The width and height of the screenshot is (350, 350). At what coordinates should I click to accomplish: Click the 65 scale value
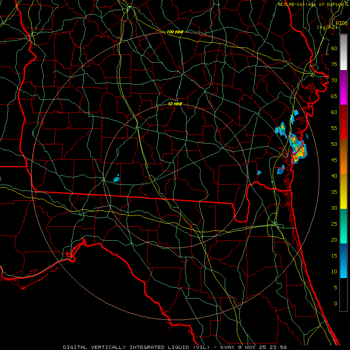[x=334, y=96]
